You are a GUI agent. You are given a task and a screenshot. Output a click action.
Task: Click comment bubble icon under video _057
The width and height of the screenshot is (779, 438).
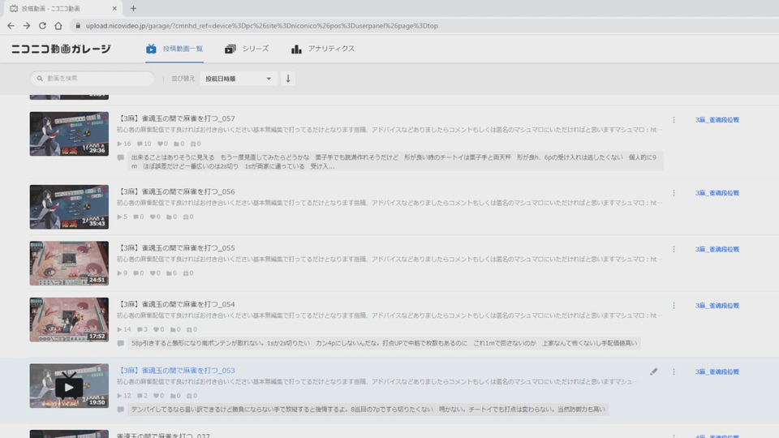pos(121,157)
